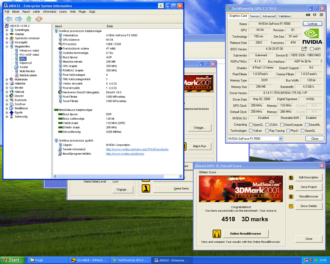The image size is (330, 264).
Task: Click the bus interface question mark
Action: pyautogui.click(x=321, y=61)
